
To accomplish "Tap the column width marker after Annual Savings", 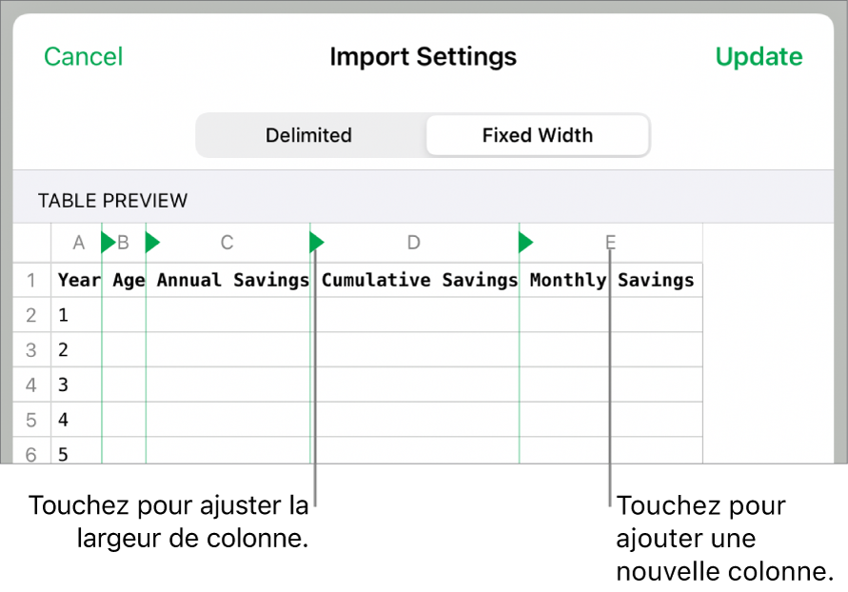I will pyautogui.click(x=316, y=243).
